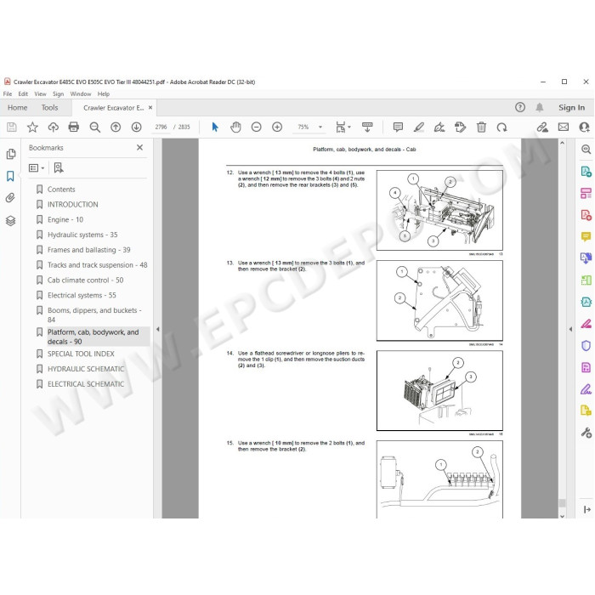Zoom out with the minus button
The width and height of the screenshot is (595, 595).
click(257, 127)
